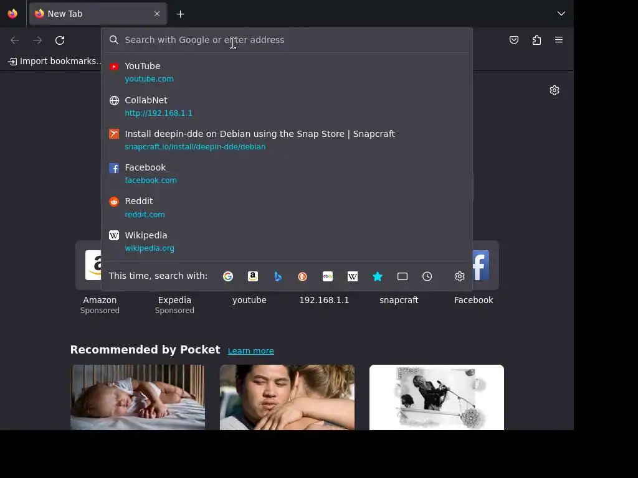Open the hugging couple Pocket story
This screenshot has height=478, width=638.
point(287,397)
